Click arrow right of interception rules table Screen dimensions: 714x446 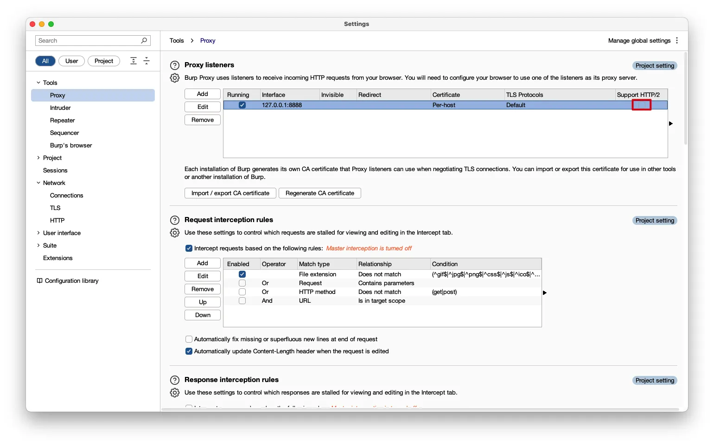click(545, 293)
